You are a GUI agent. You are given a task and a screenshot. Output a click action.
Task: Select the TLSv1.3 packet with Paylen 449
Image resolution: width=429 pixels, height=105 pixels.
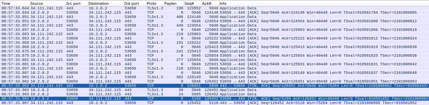click(x=214, y=25)
